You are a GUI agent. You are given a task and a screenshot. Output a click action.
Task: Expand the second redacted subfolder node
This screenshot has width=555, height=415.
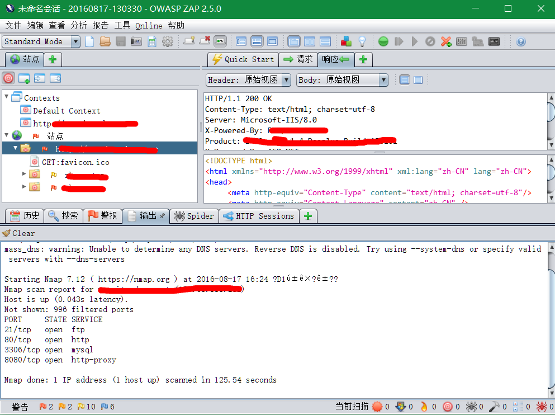(24, 186)
